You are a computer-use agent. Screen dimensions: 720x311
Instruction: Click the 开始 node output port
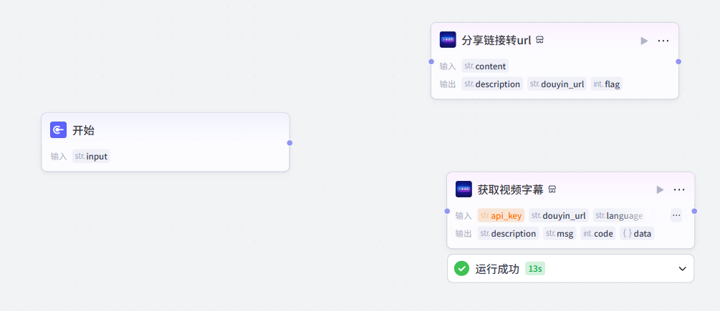coord(289,143)
